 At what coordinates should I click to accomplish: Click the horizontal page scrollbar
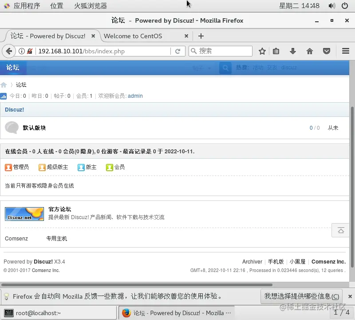(x=137, y=285)
